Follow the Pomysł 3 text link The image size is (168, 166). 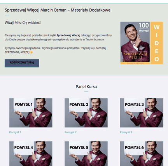(126, 132)
